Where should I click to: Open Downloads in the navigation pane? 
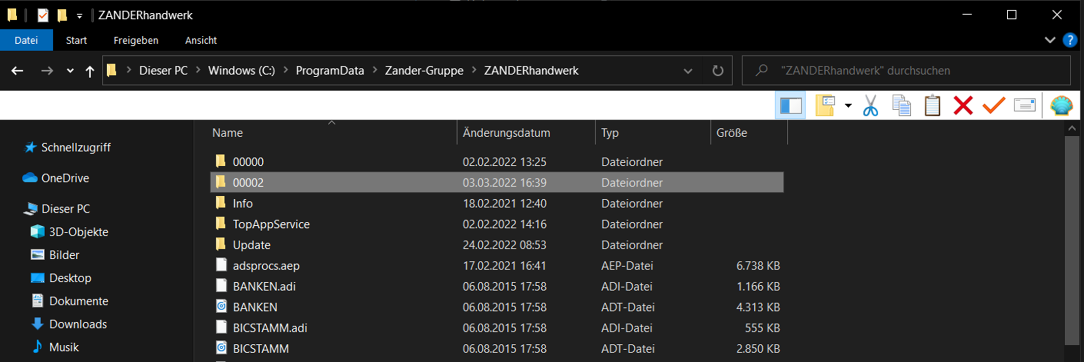(x=78, y=324)
